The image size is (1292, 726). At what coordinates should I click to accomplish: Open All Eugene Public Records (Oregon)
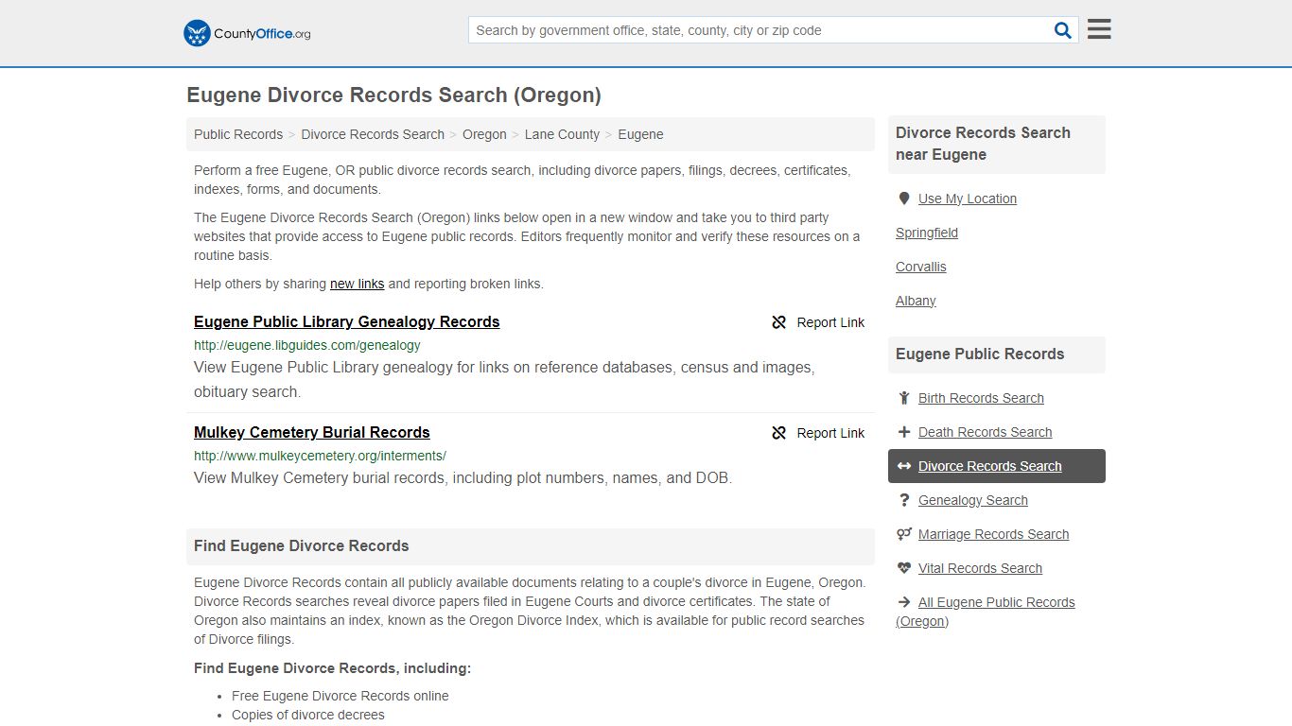(x=986, y=612)
